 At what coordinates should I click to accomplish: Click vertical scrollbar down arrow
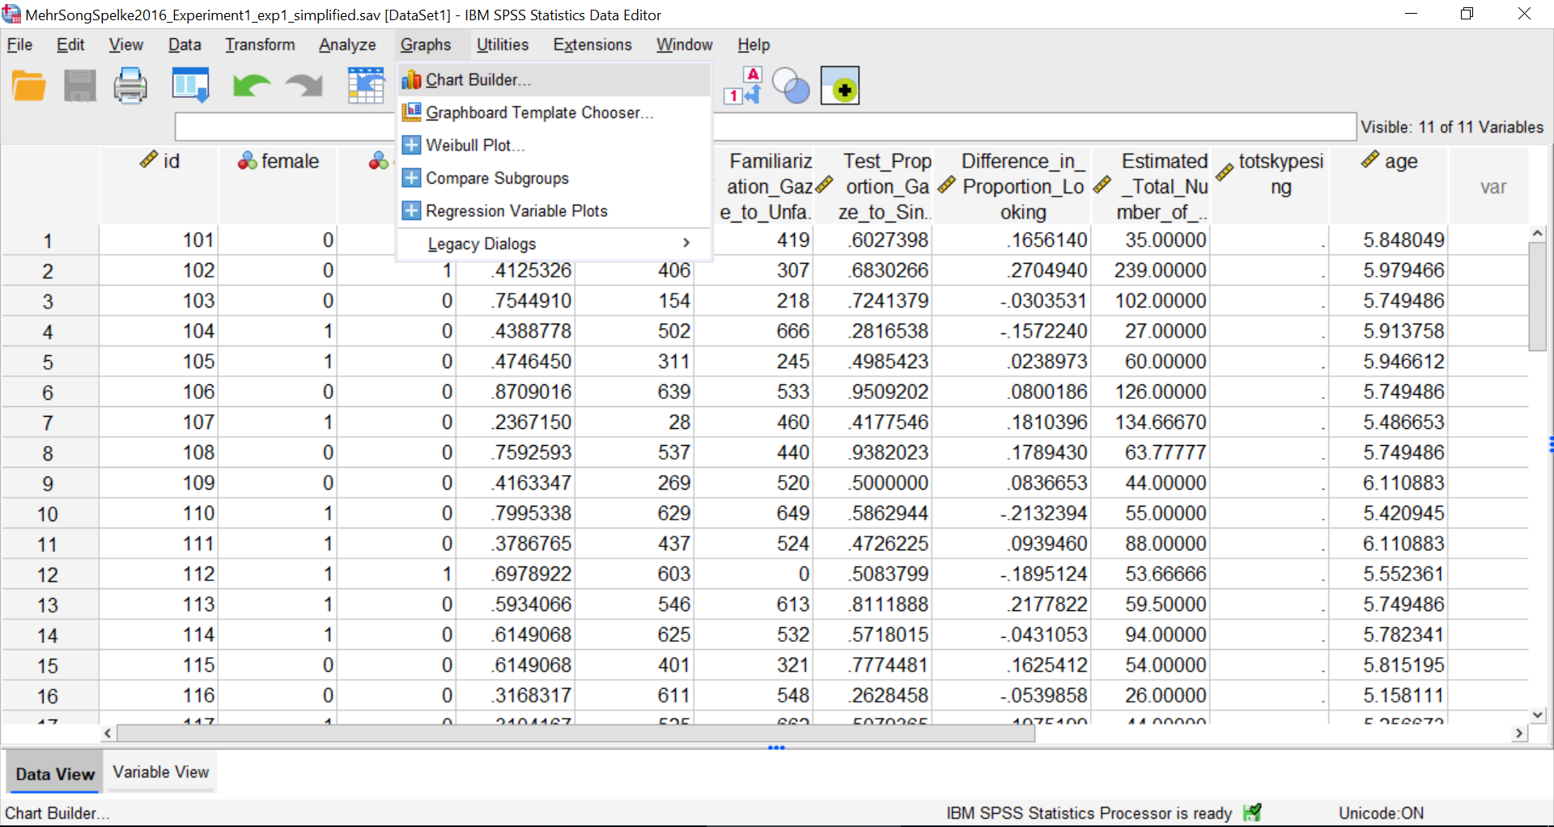coord(1538,715)
